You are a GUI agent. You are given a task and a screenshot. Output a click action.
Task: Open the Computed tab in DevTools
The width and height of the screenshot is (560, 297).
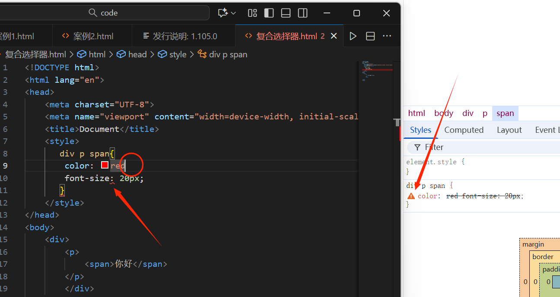tap(464, 130)
